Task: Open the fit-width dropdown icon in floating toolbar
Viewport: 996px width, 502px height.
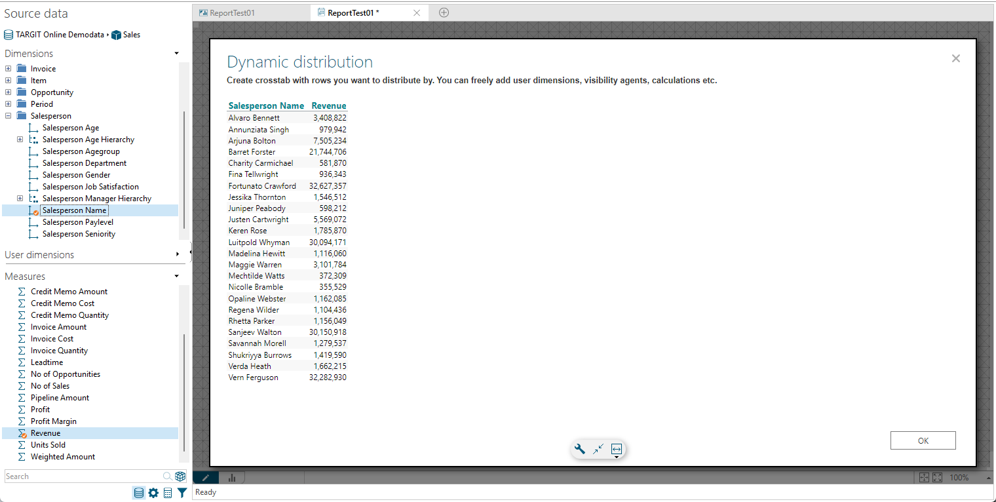Action: (x=617, y=450)
